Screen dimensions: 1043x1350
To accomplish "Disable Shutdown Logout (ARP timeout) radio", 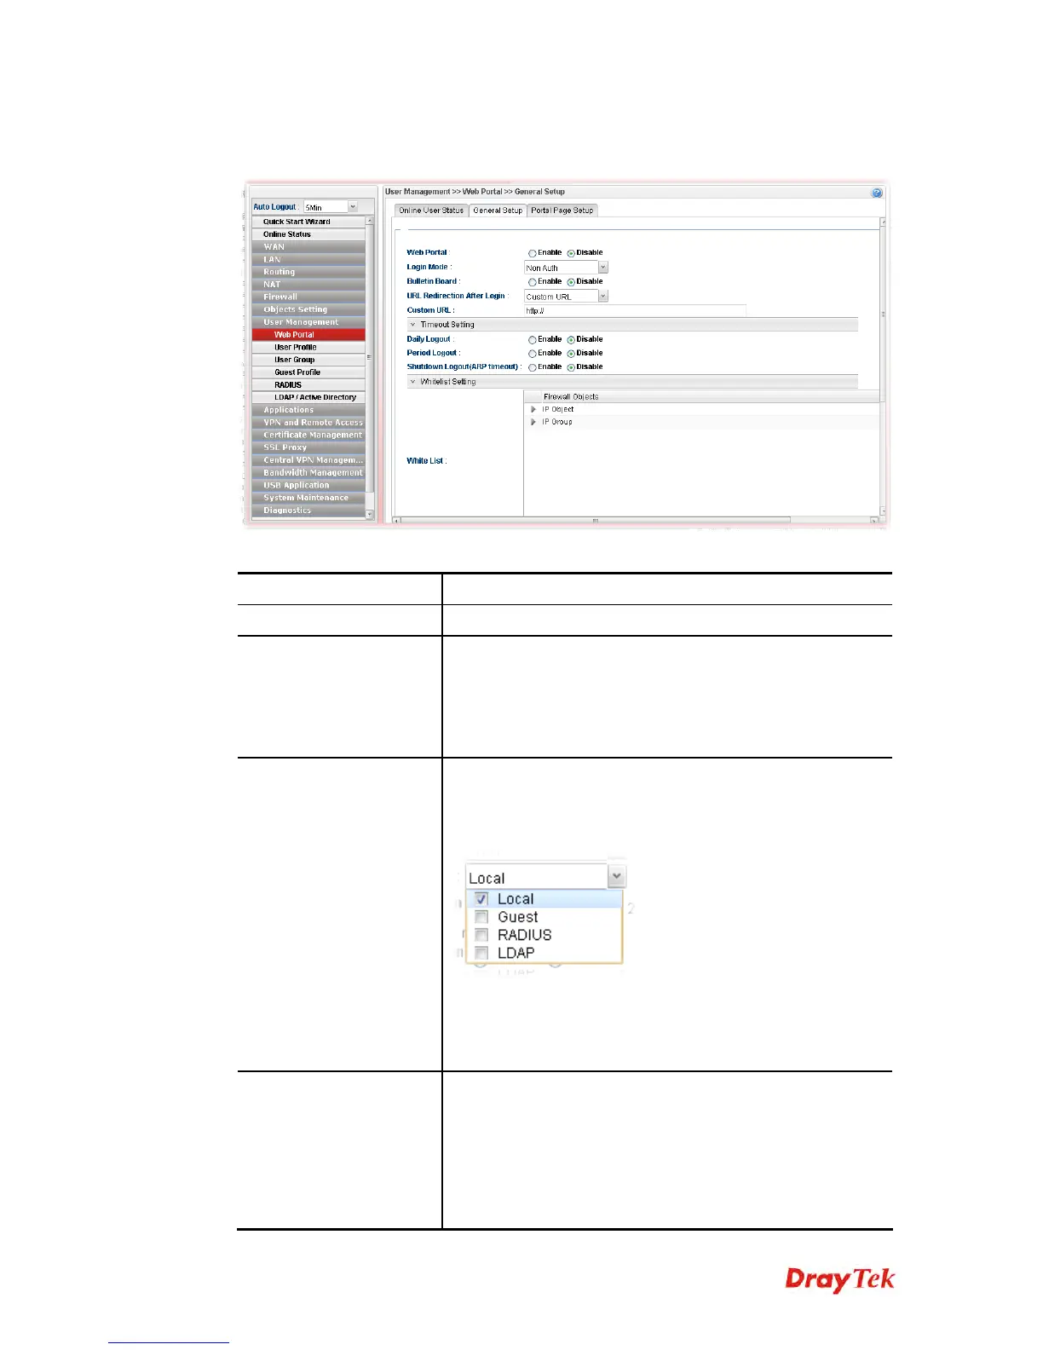I will [571, 367].
